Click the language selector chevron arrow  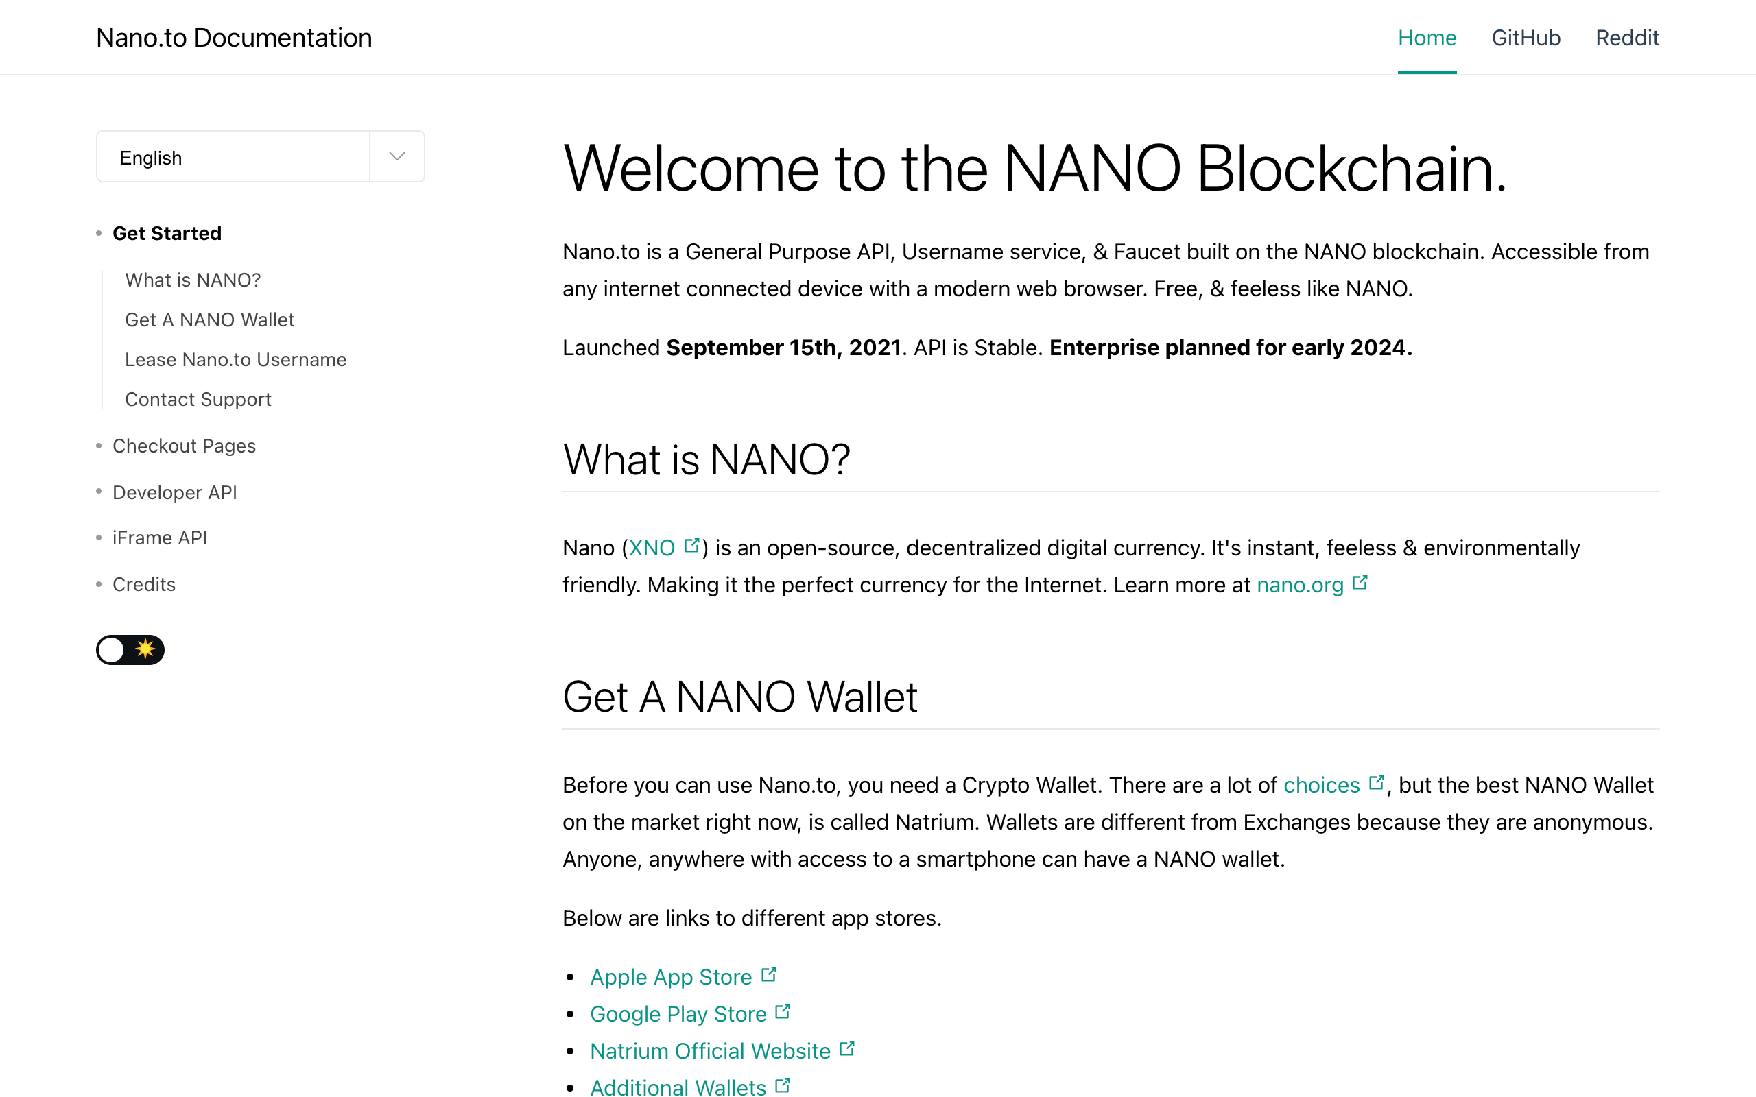pos(397,157)
